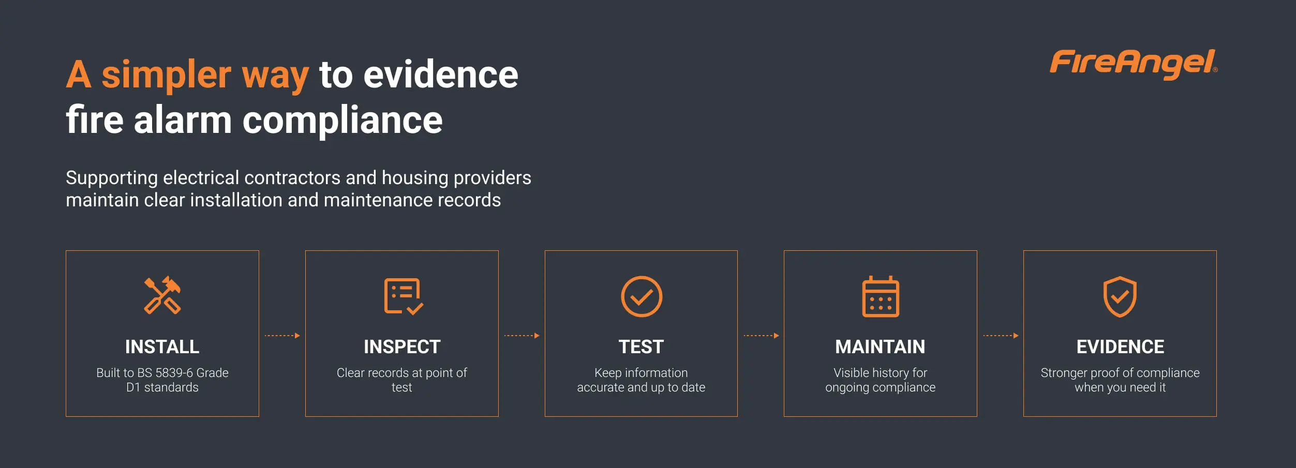Select the INSTALL heading
This screenshot has width=1296, height=468.
(162, 346)
